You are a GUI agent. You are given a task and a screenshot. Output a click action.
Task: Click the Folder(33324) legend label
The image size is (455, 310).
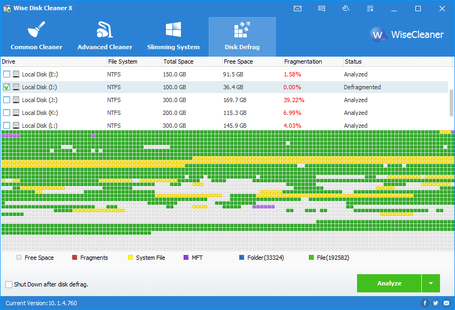tap(266, 258)
